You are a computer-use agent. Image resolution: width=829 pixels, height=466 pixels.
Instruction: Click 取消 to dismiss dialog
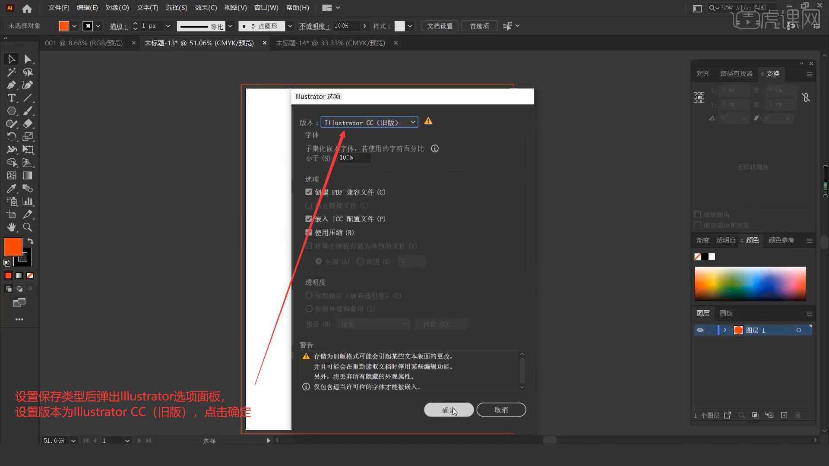[x=500, y=409]
